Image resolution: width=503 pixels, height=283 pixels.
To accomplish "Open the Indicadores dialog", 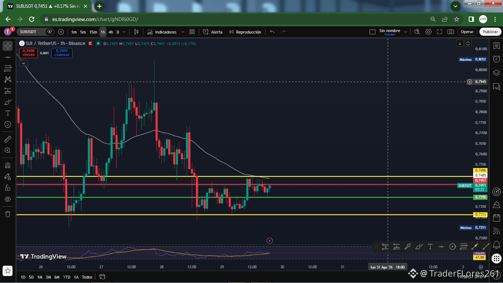I will coord(162,32).
